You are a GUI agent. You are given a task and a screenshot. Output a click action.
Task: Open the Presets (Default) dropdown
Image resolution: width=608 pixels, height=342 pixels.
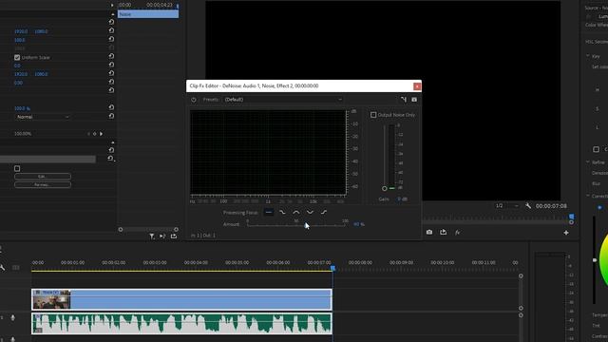284,100
